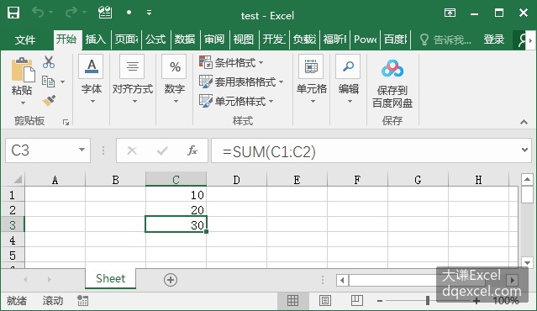Open the Editing (编辑) magnifier group
The width and height of the screenshot is (537, 311).
tap(348, 80)
